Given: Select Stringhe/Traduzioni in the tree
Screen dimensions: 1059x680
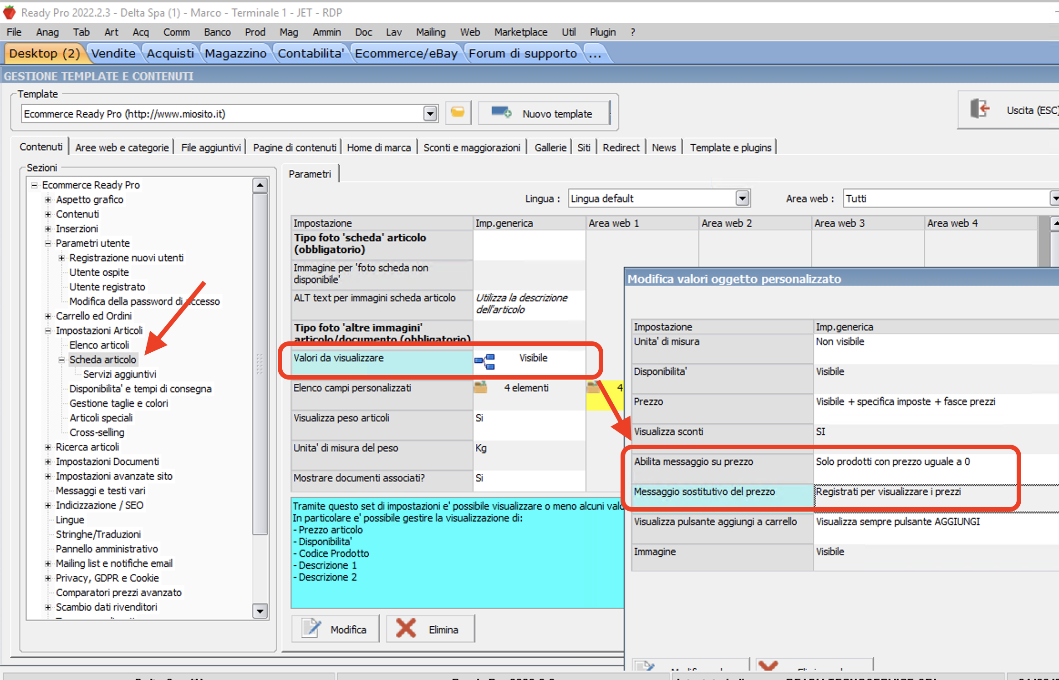Looking at the screenshot, I should [98, 534].
